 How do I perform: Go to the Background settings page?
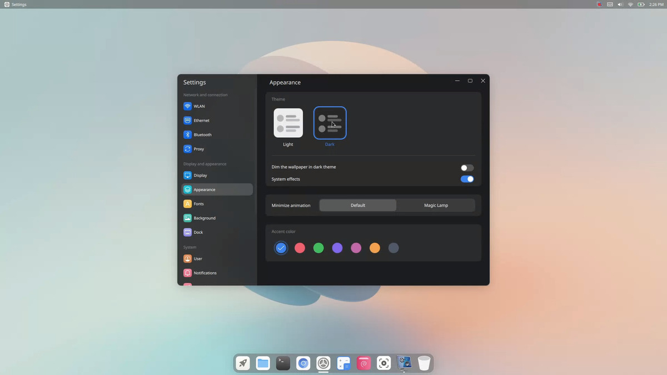click(217, 218)
